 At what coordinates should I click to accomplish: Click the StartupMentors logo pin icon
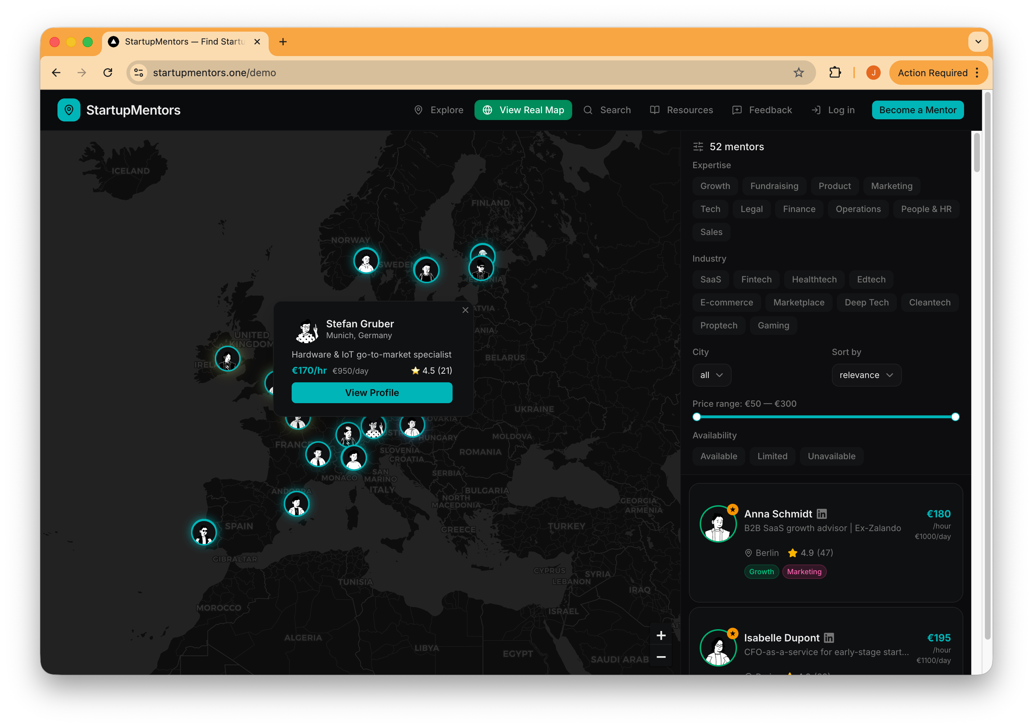(69, 110)
